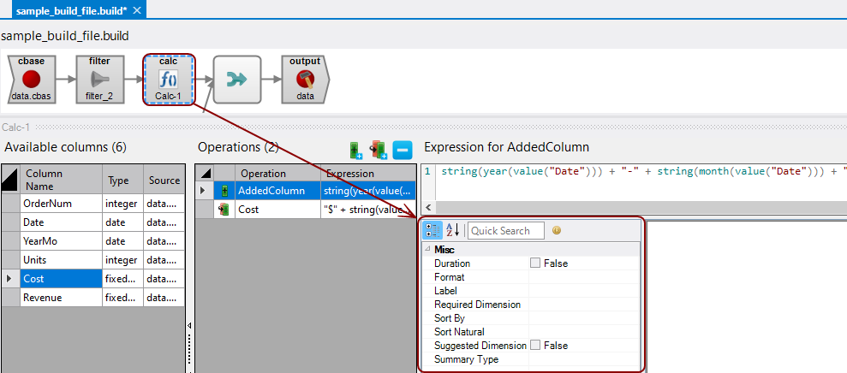This screenshot has height=373, width=847.
Task: Click the merge arrows node
Action: click(236, 80)
